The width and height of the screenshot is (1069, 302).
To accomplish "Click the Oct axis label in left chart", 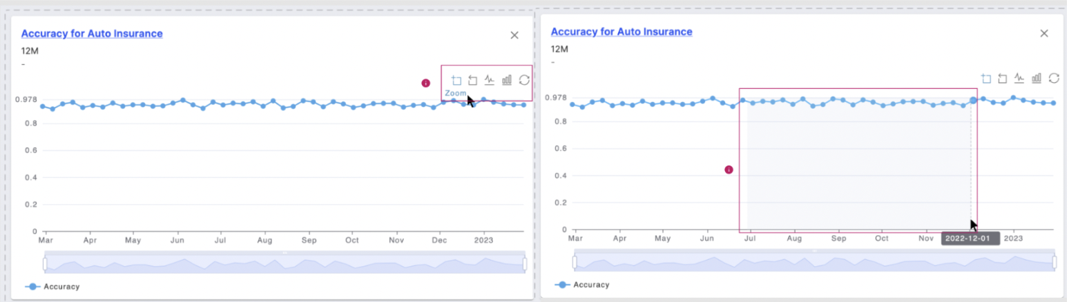I will click(352, 241).
